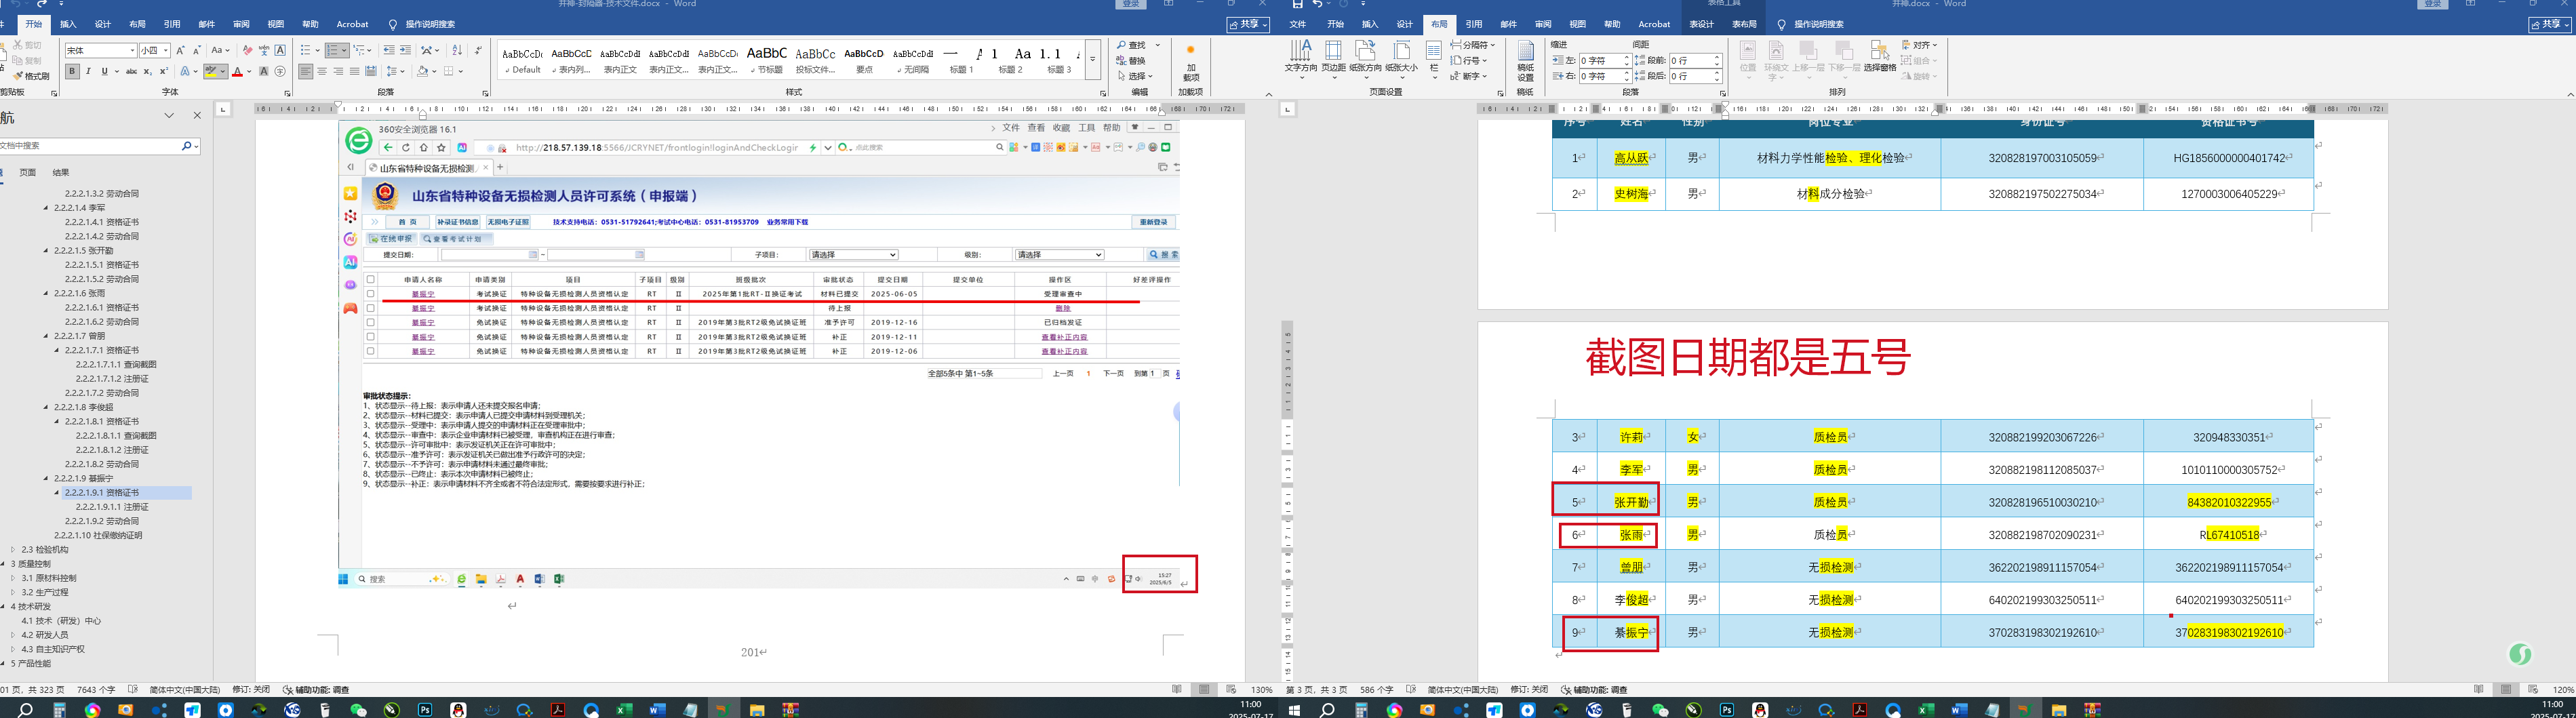Save the 开神.docx document
This screenshot has height=718, width=2576.
coord(1297,4)
